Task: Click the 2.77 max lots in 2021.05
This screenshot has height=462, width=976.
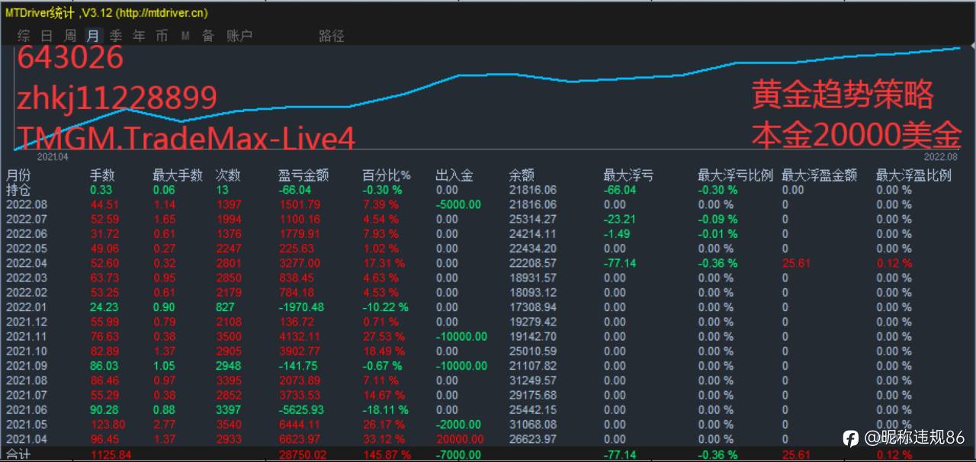Action: (164, 425)
